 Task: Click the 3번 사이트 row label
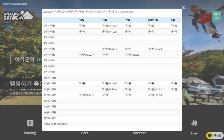49,37
